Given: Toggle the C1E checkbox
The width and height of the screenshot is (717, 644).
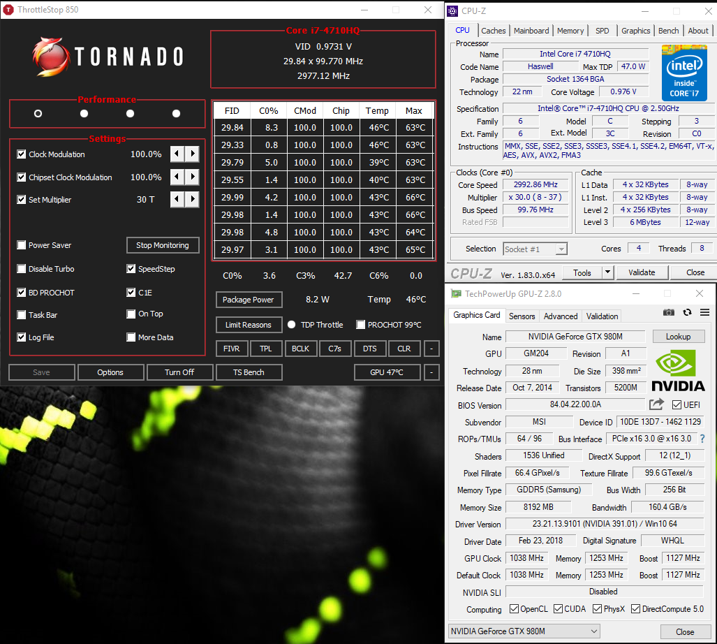Looking at the screenshot, I should point(131,292).
